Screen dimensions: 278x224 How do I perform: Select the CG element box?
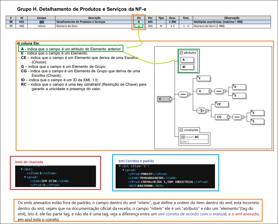(x=221, y=117)
